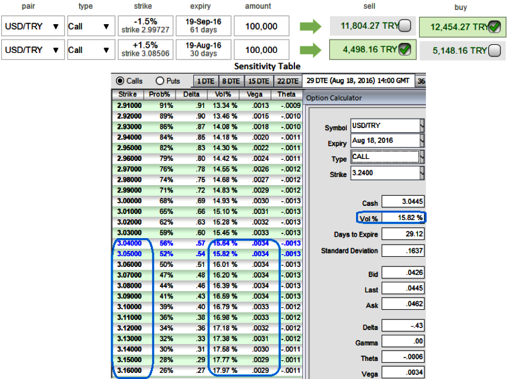Viewport: 507px width, 379px height.
Task: Click the first row strike button showing -1.5%
Action: tap(145, 27)
